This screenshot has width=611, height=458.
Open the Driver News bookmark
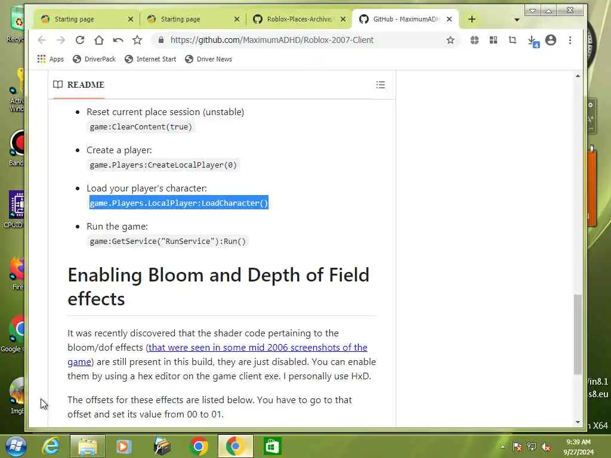click(x=208, y=59)
